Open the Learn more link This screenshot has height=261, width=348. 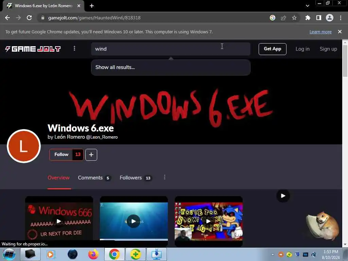coord(320,32)
